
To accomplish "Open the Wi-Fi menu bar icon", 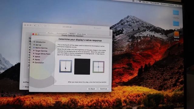I will [x=140, y=2].
